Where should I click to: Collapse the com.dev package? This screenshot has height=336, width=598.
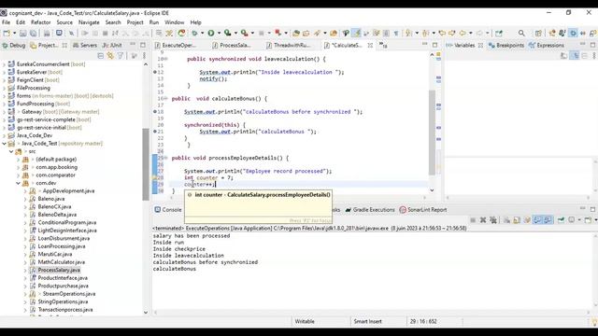(18, 183)
